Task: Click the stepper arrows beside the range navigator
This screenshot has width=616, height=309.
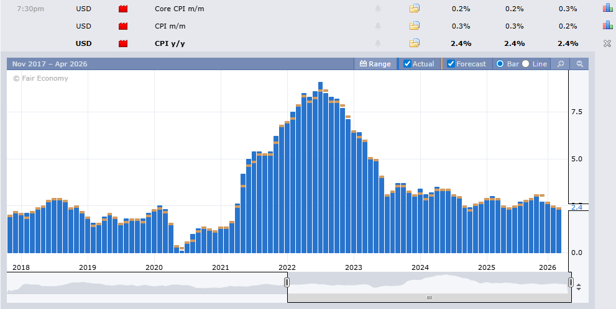Action: 579,287
